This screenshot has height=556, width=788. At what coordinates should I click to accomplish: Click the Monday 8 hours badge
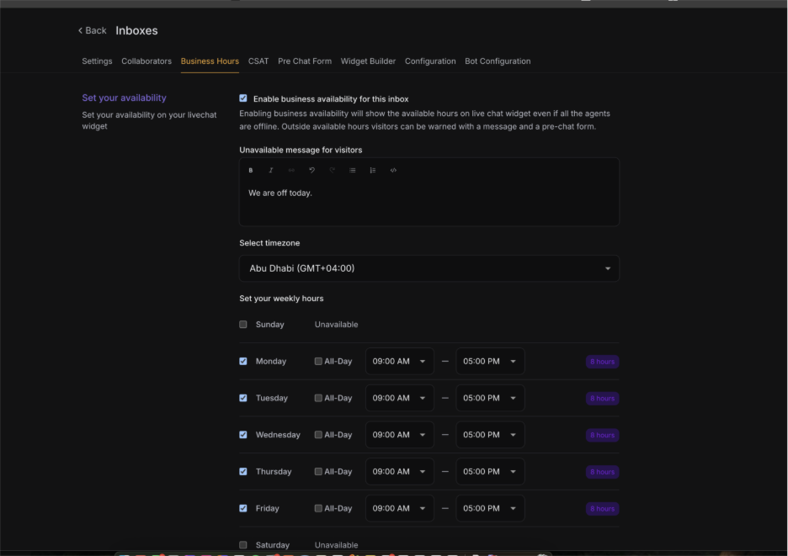(602, 362)
